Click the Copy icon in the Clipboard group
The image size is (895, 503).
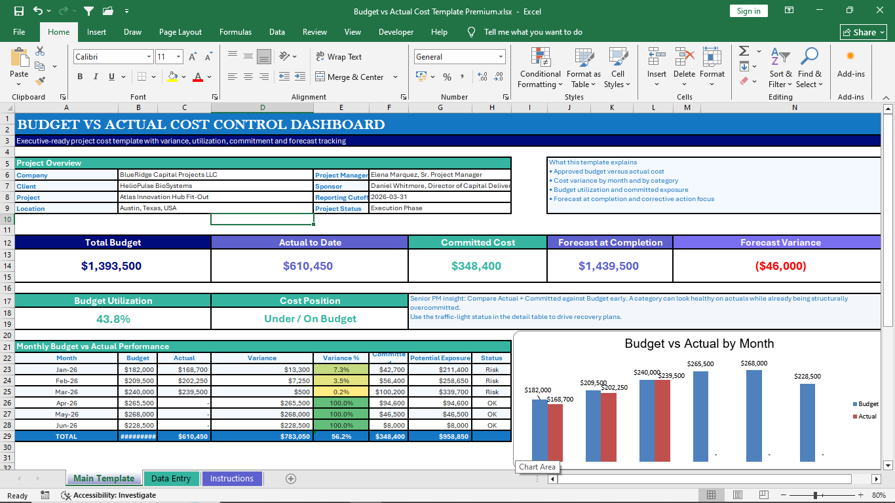39,66
